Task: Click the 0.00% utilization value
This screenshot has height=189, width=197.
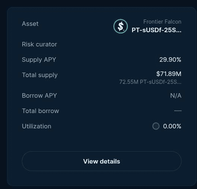Action: click(172, 126)
